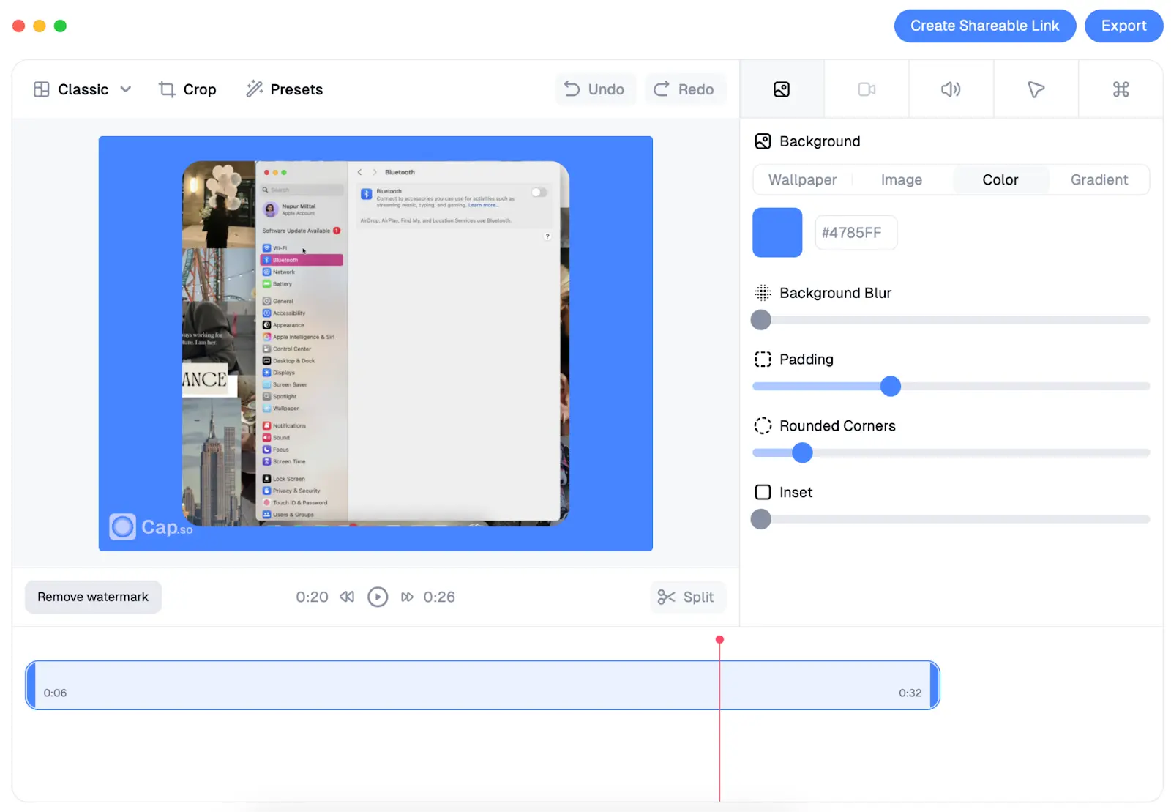Click the red timeline playhead marker
Screen dimensions: 1171x812
click(x=719, y=640)
